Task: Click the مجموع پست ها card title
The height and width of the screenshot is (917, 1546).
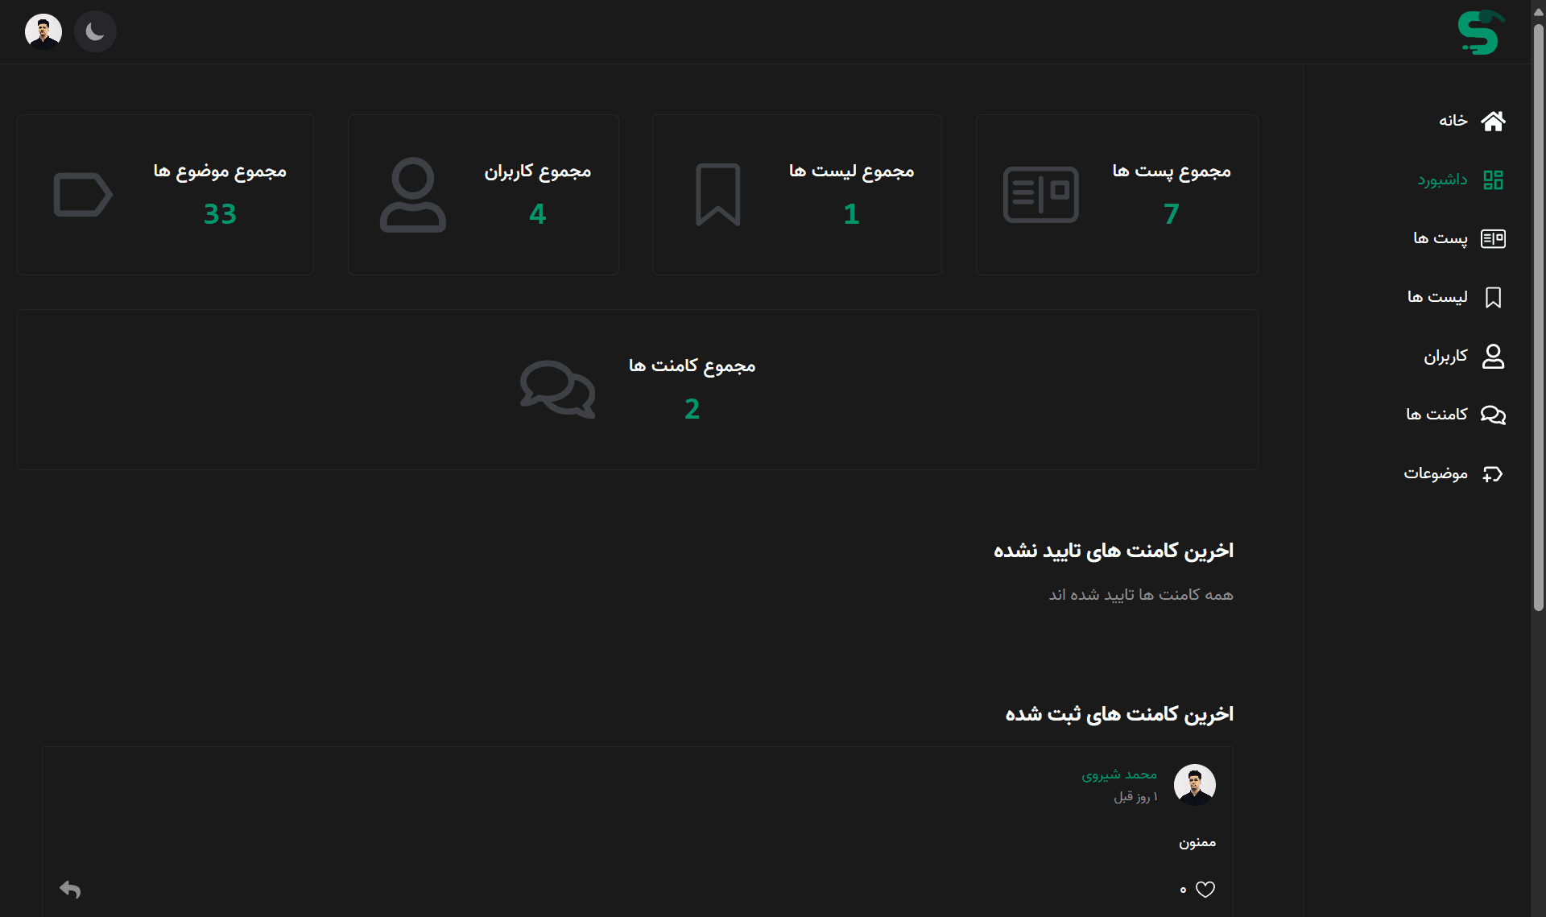Action: tap(1171, 171)
